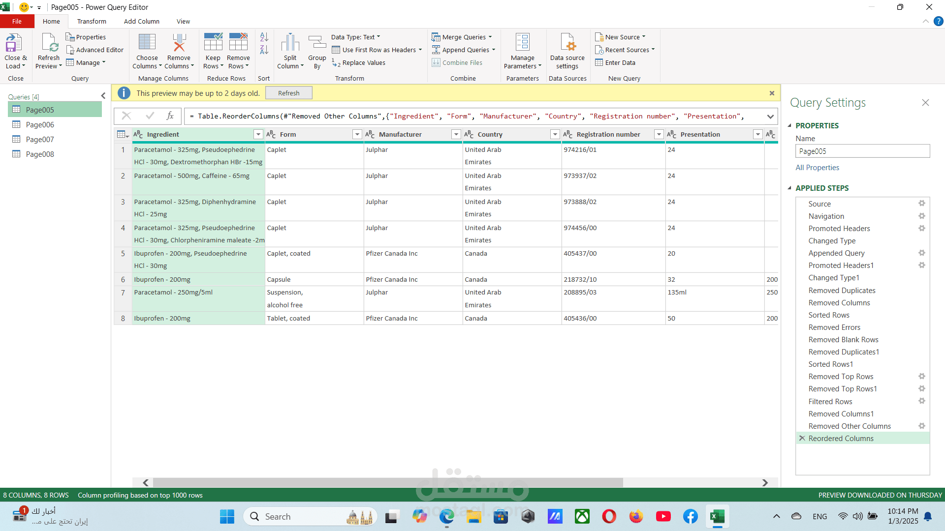Select the Page008 query
The width and height of the screenshot is (945, 531).
(x=55, y=154)
